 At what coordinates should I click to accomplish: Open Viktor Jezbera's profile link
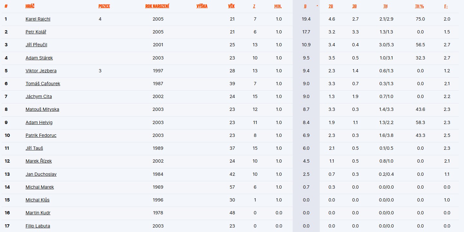click(x=41, y=71)
